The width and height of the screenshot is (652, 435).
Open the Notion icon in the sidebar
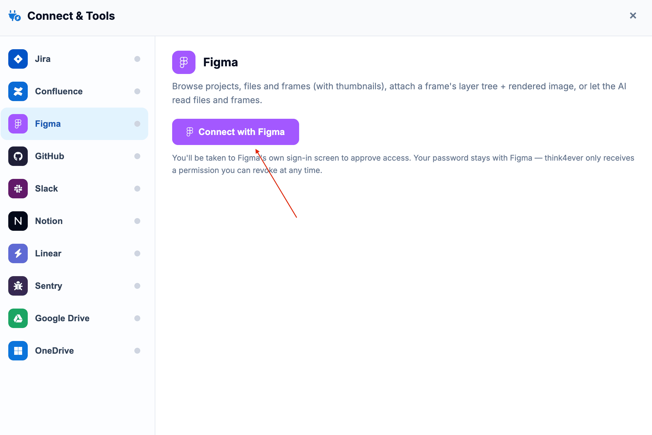point(18,221)
